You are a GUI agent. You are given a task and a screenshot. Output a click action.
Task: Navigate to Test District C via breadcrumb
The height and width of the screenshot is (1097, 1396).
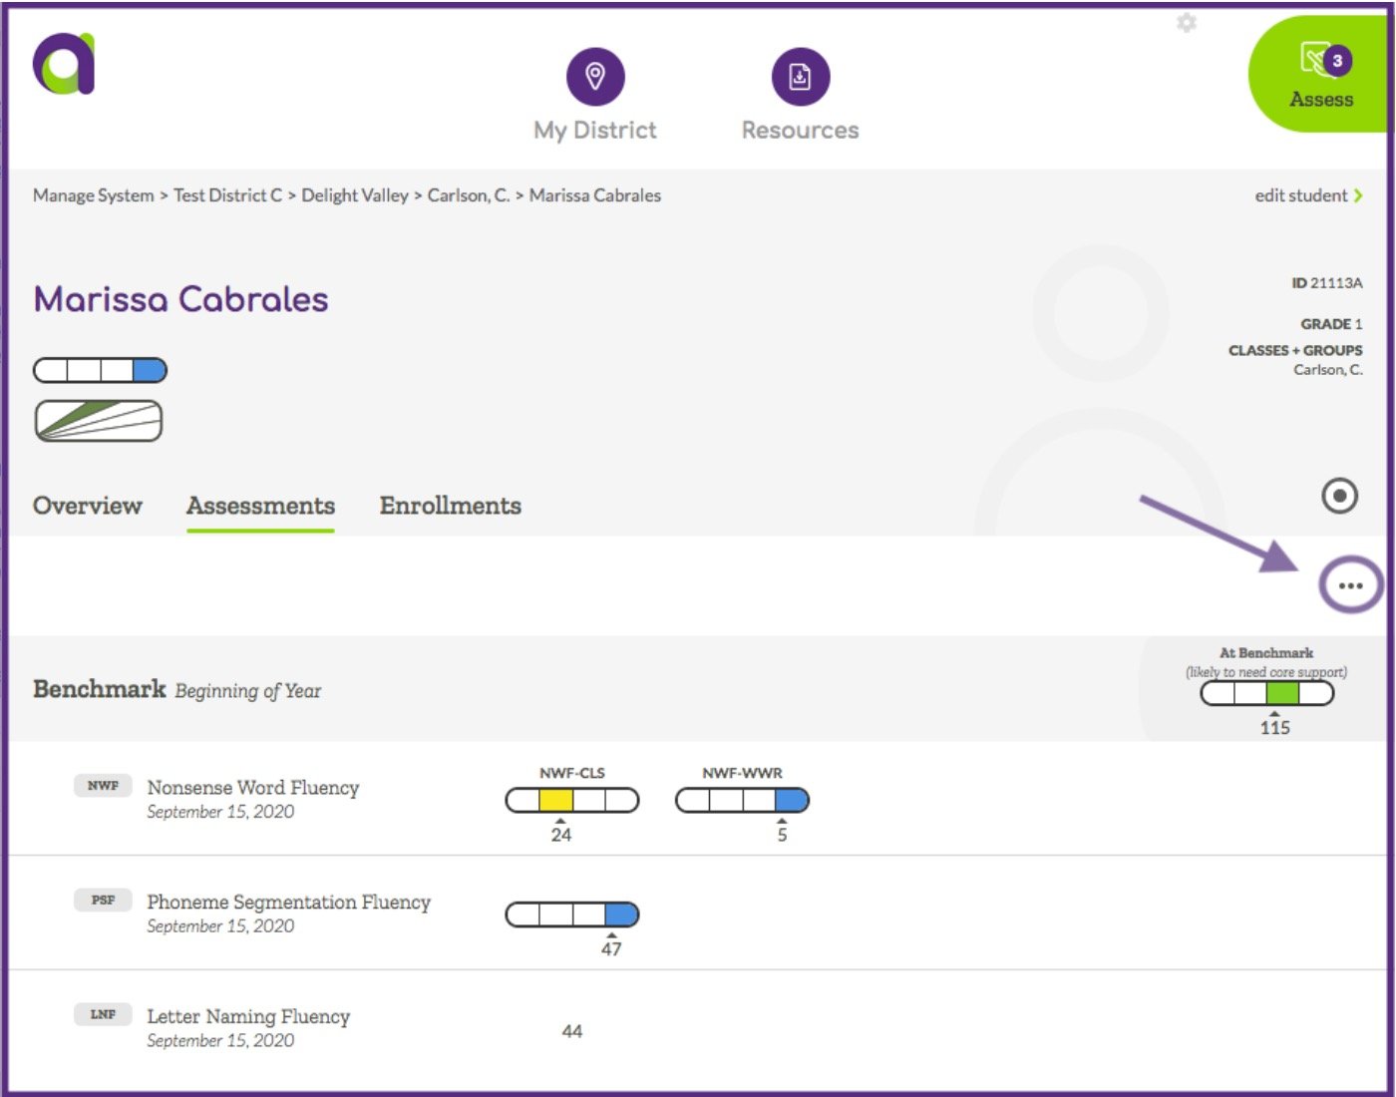(227, 195)
